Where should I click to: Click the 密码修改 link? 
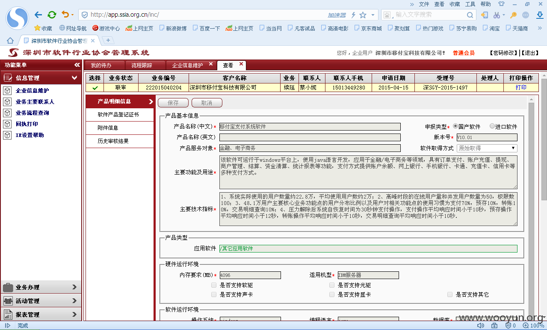pyautogui.click(x=504, y=53)
